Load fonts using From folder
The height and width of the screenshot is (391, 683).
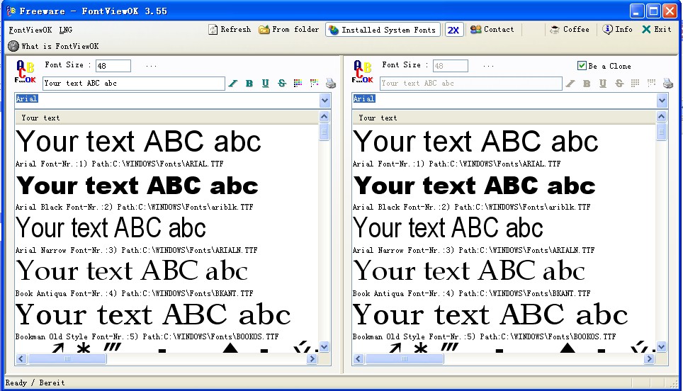tap(289, 30)
